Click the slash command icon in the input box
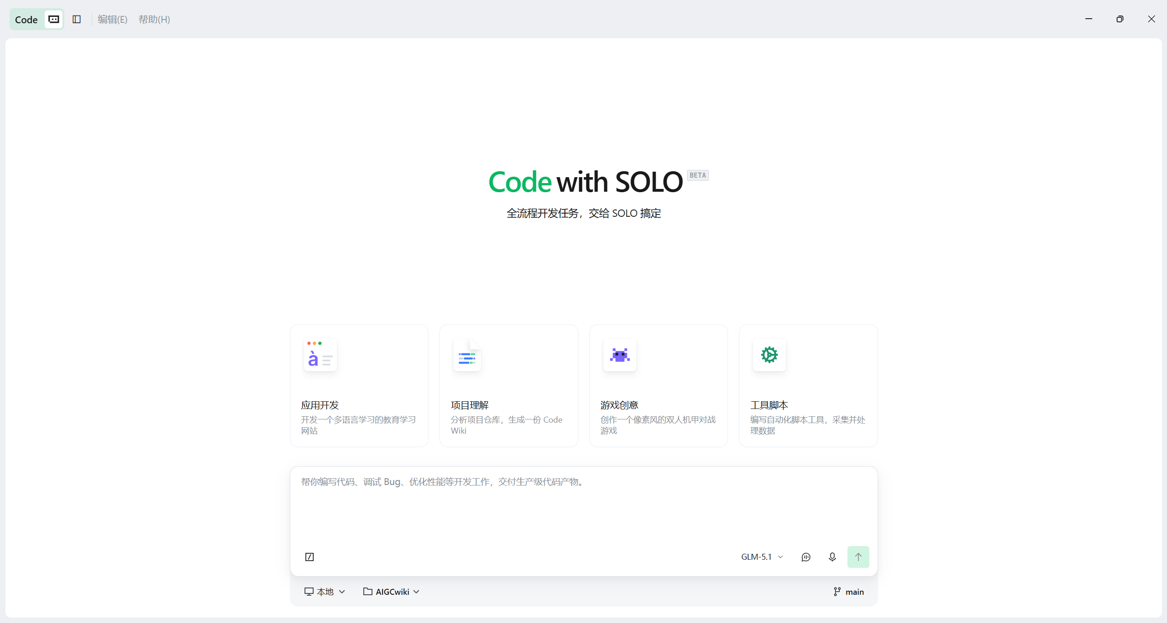 tap(310, 557)
